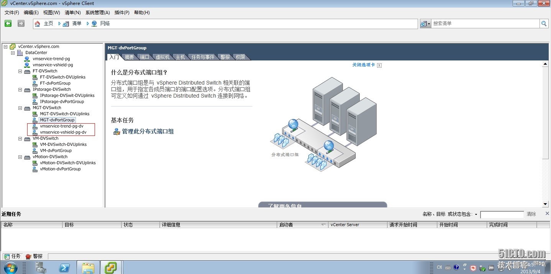The image size is (551, 274).
Task: Click the FT-DVSwitch-DVUplinks icon
Action: (35, 77)
